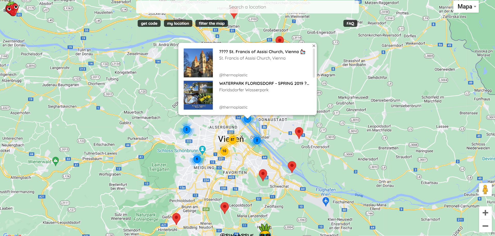The width and height of the screenshot is (495, 236).
Task: Click the yellow cluster marker 10
Action: coord(224,151)
